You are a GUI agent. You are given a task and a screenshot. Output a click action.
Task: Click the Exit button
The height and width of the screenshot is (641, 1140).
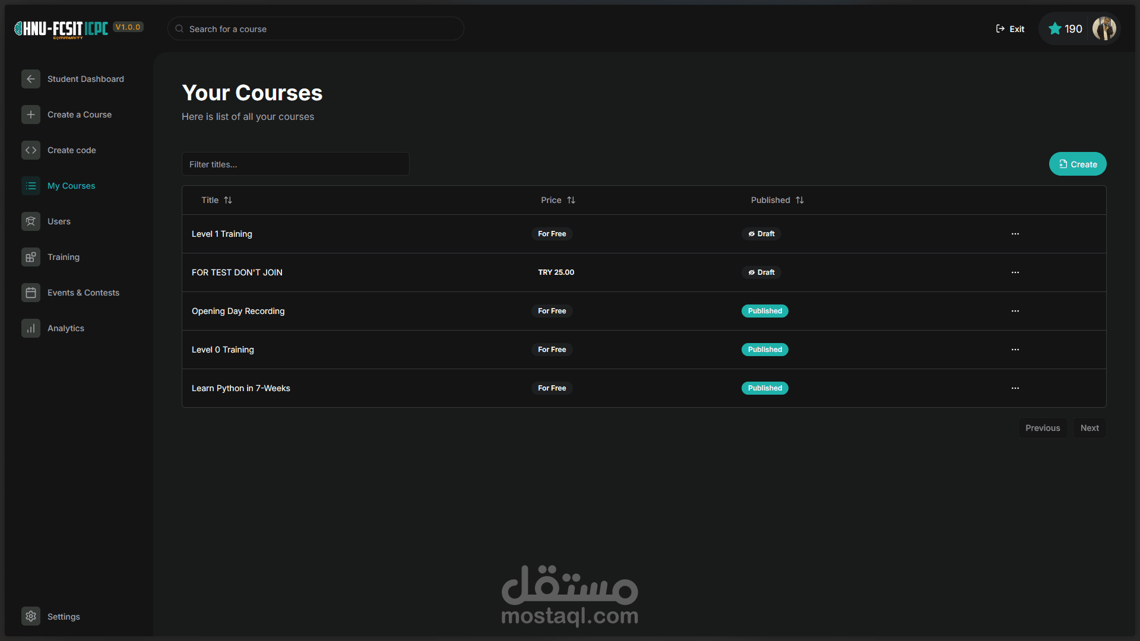tap(1010, 28)
